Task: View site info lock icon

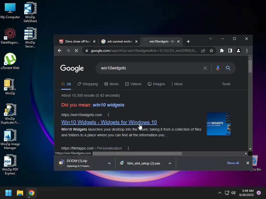Action: [x=87, y=51]
